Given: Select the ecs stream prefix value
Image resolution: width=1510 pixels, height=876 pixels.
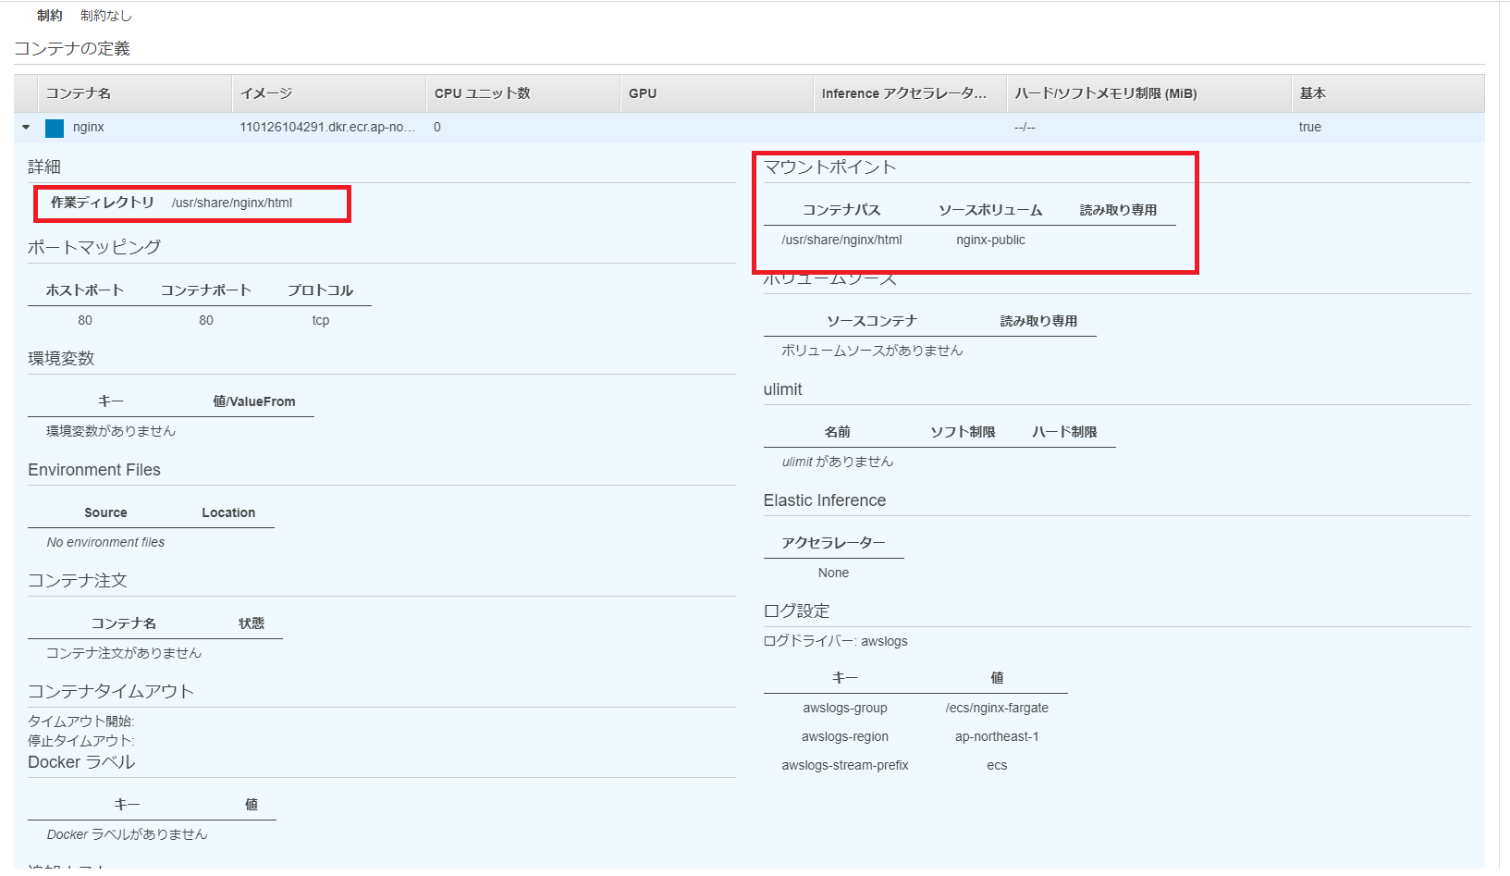Looking at the screenshot, I should (997, 766).
